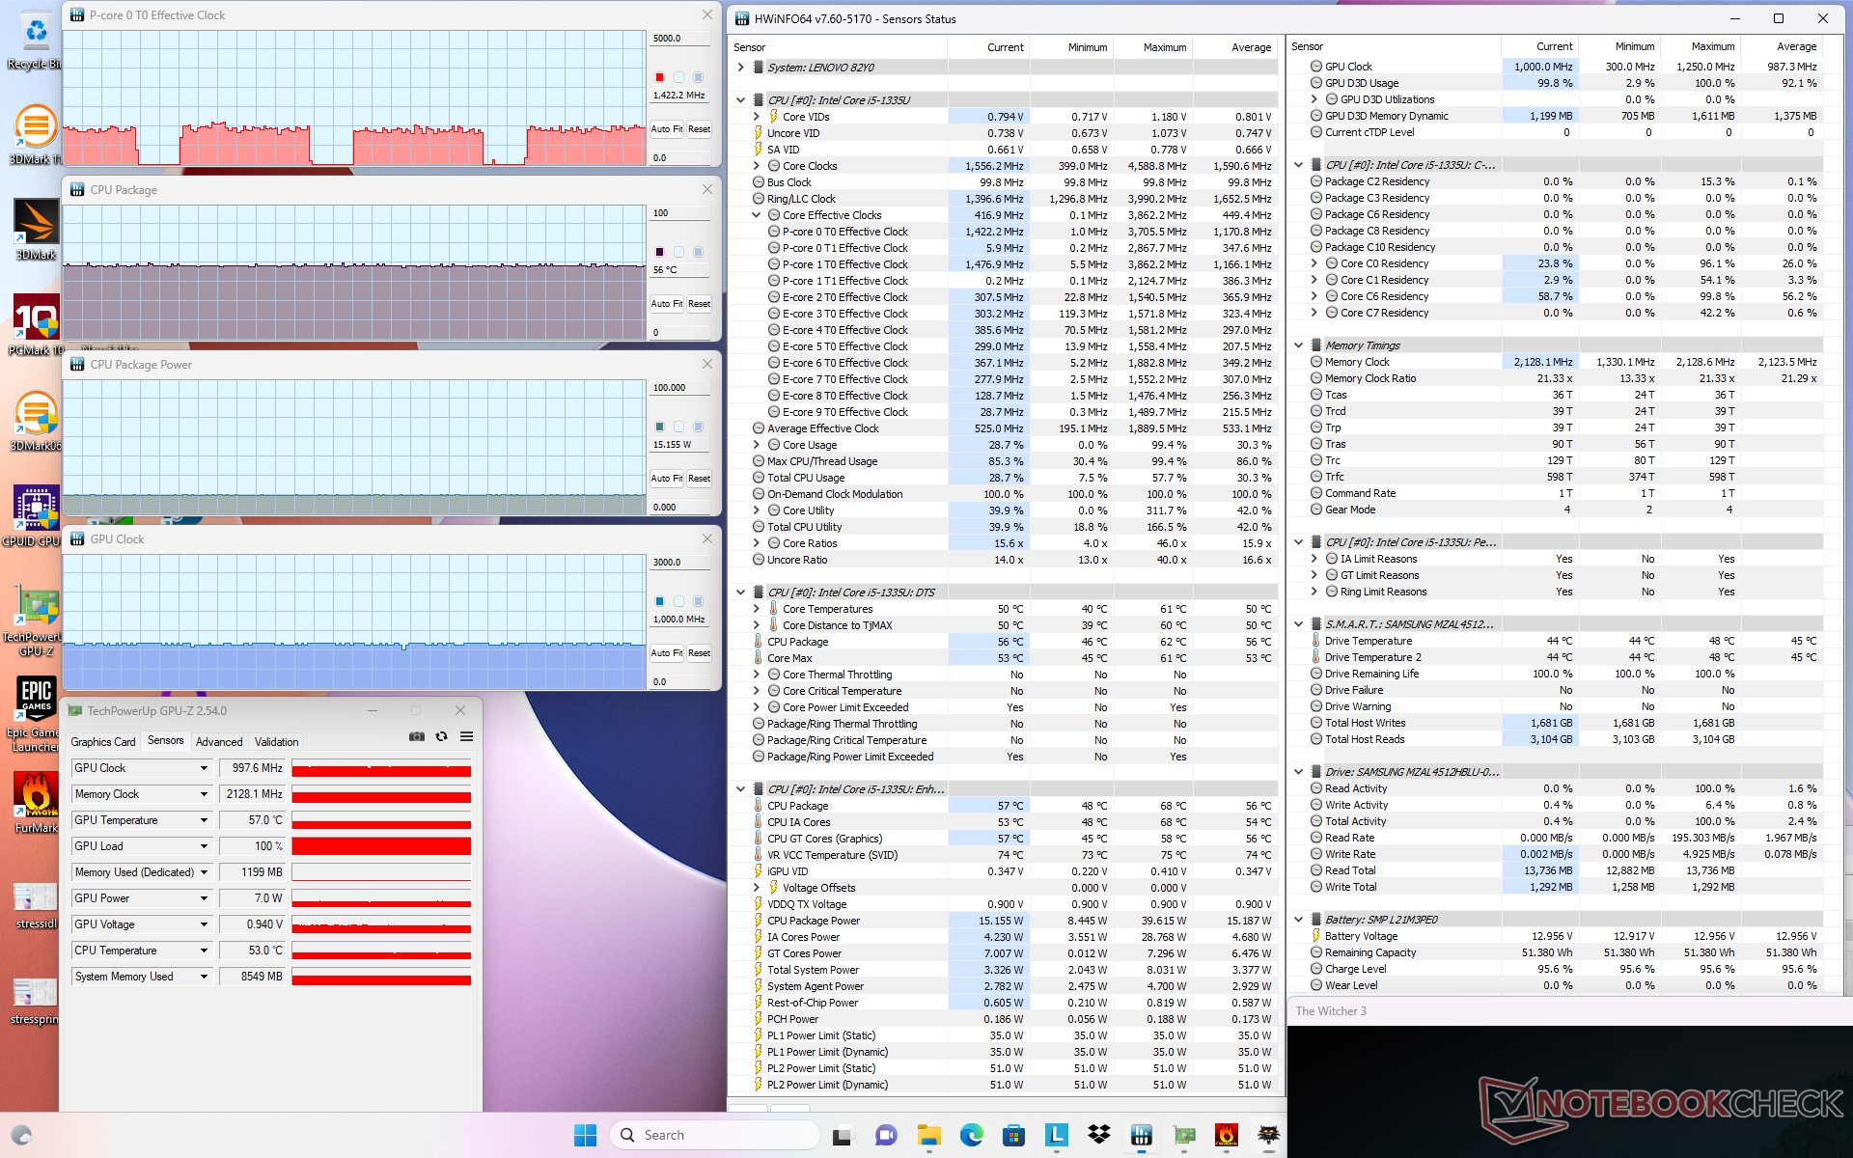Click Reset in GPU Clock graph
Image resolution: width=1853 pixels, height=1158 pixels.
click(699, 653)
